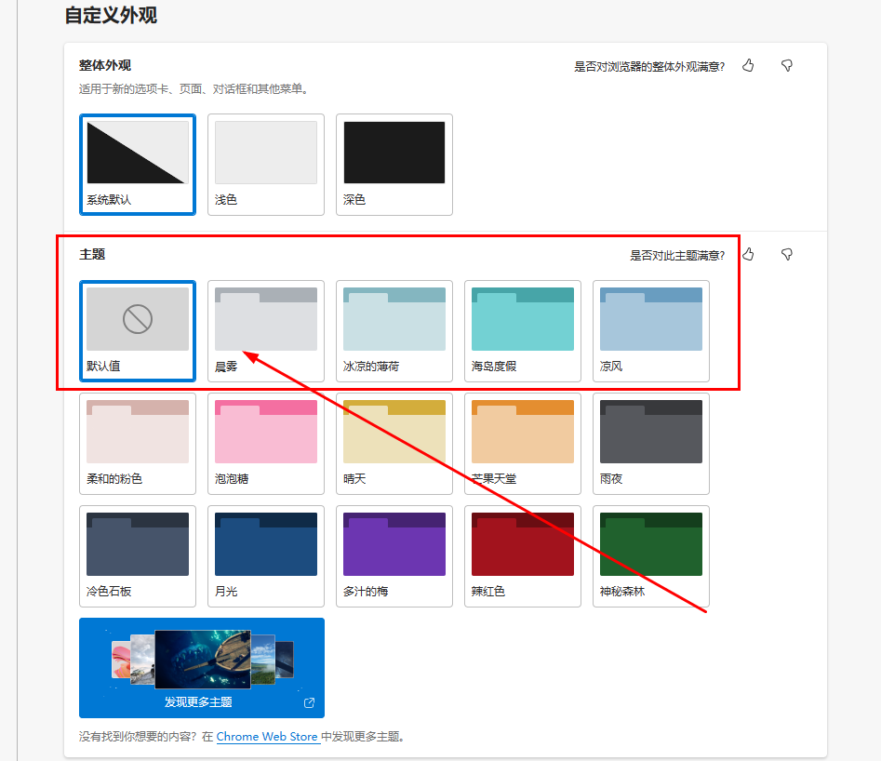This screenshot has height=761, width=881.
Task: 切换到深色外观
Action: coord(394,165)
